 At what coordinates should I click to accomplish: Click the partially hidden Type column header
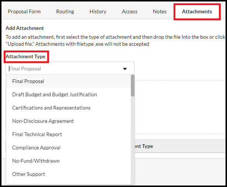coord(142,146)
